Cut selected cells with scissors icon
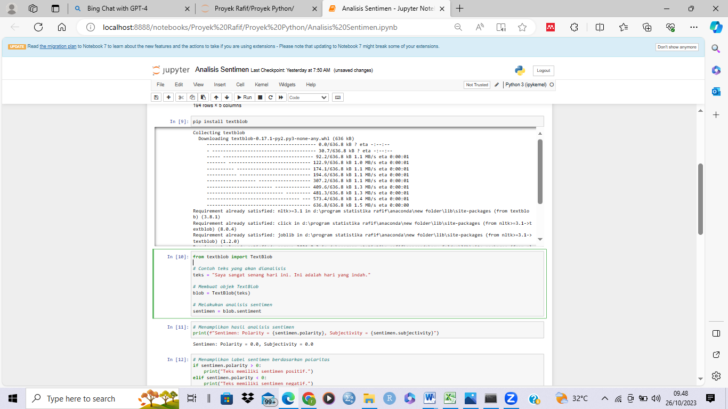This screenshot has height=409, width=728. pos(181,97)
